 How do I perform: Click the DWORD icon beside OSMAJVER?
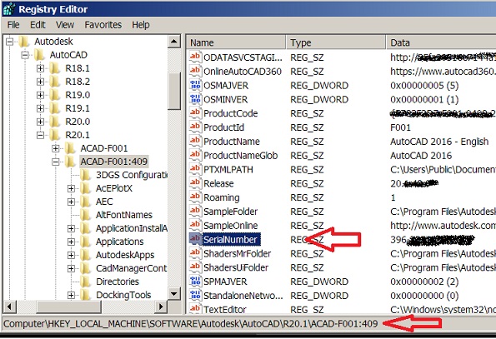tap(195, 85)
